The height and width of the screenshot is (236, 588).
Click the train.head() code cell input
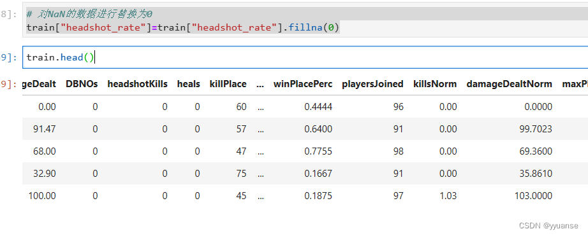click(305, 58)
